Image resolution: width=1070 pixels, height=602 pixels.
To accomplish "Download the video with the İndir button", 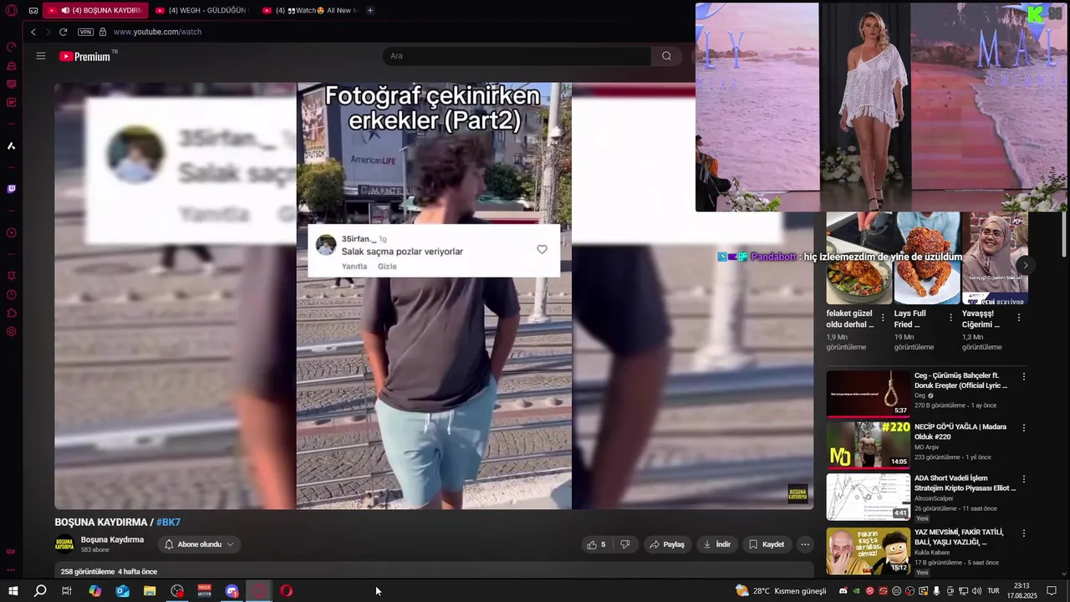I will pos(716,544).
